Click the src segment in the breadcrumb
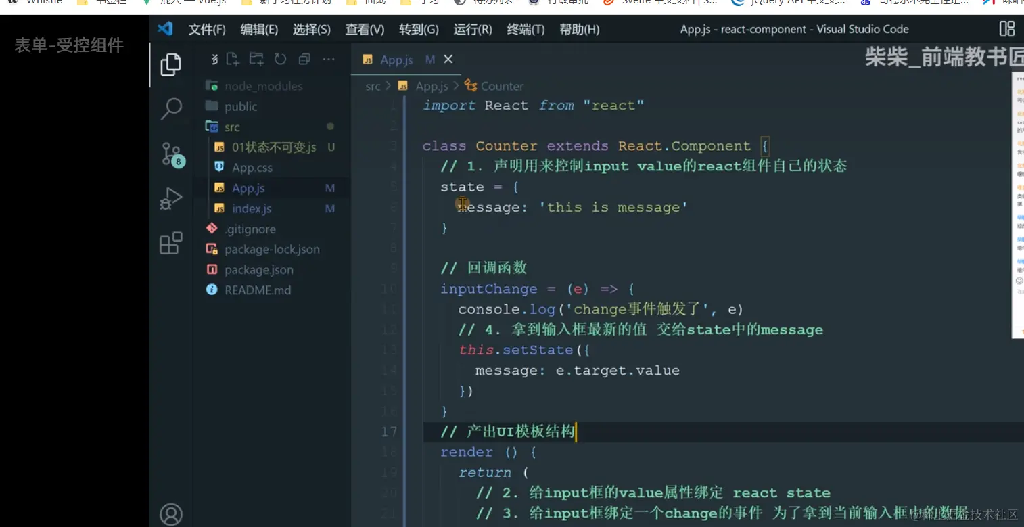Viewport: 1024px width, 527px height. click(373, 86)
